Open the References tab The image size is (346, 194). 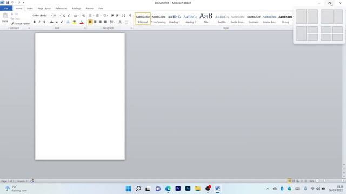point(61,9)
